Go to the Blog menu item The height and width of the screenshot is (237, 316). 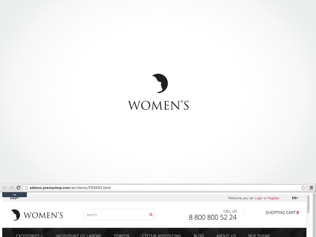coord(199,235)
